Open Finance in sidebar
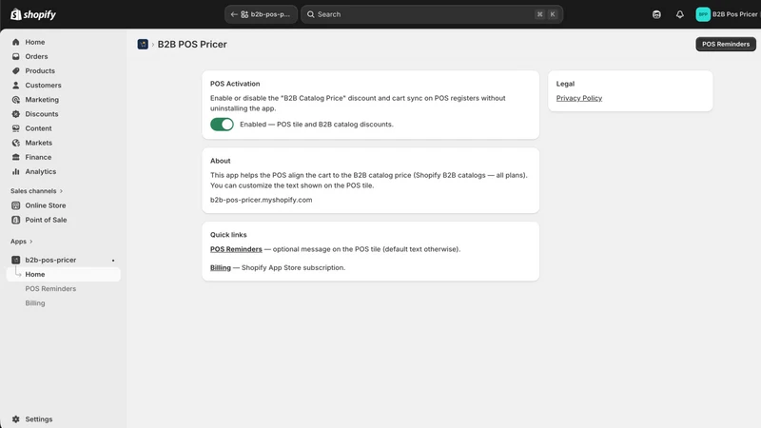Screen dimensions: 761x428 64,157
